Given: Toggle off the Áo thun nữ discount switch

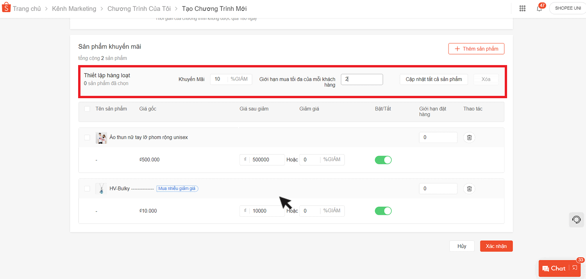Looking at the screenshot, I should (383, 160).
